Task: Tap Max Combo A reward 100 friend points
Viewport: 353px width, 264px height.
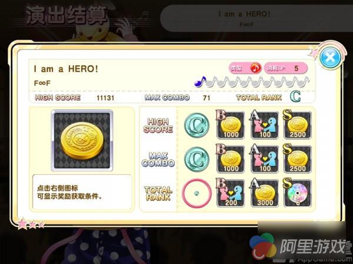Action: pos(265,159)
